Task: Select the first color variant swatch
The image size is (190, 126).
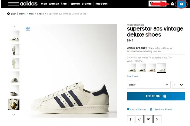Action: (x=132, y=68)
